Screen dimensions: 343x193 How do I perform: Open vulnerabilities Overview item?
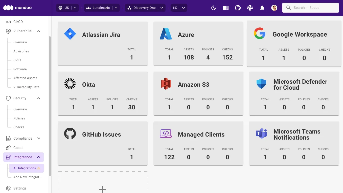coord(20,42)
